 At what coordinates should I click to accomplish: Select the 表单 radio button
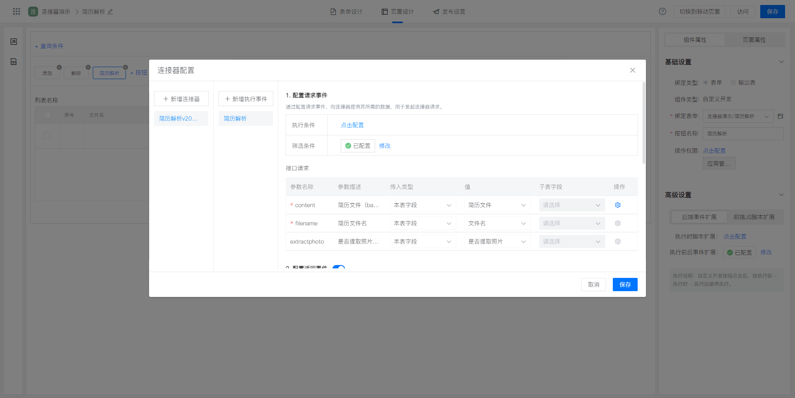706,82
